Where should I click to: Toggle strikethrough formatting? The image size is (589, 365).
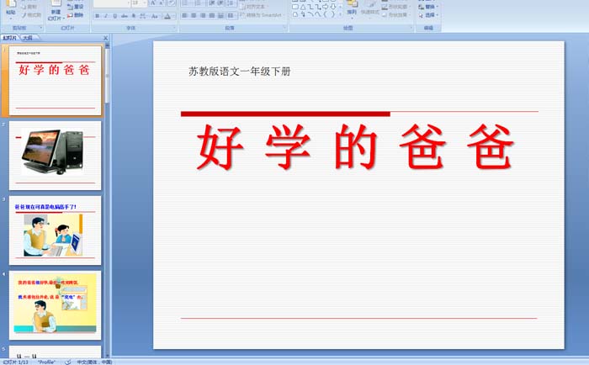tap(124, 16)
